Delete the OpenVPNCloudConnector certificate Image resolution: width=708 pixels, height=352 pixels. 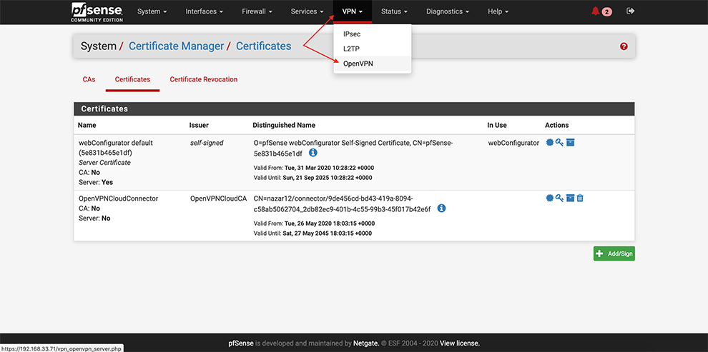point(580,198)
